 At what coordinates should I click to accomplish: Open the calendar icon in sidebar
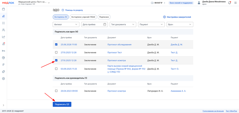[4, 9]
